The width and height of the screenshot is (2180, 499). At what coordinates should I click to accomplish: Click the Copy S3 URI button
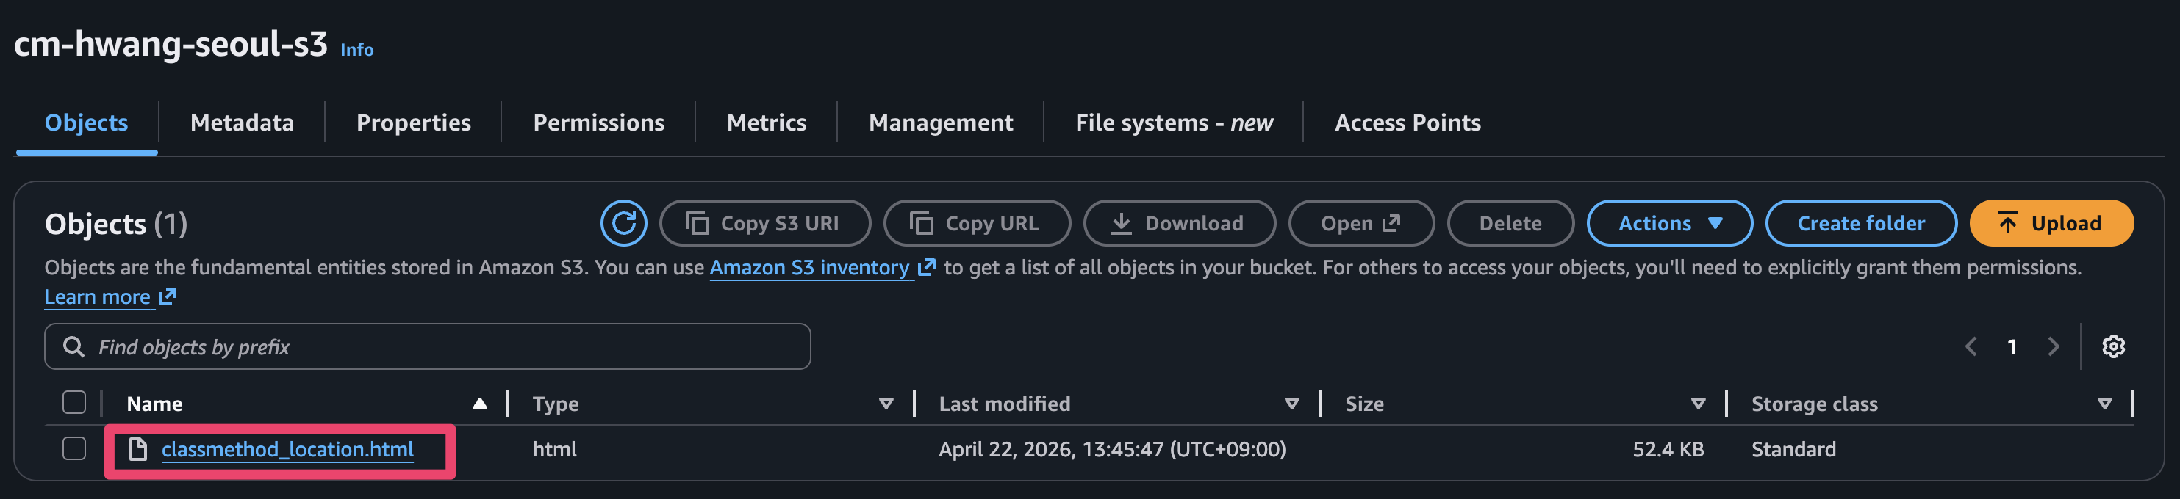[764, 223]
